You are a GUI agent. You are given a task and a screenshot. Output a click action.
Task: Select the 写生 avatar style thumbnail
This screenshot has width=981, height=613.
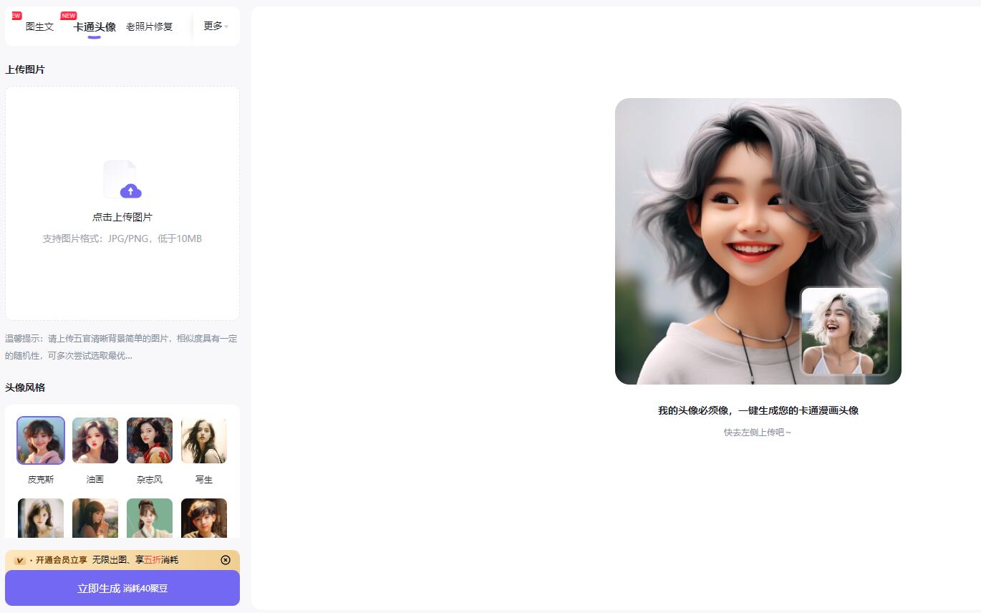point(204,440)
